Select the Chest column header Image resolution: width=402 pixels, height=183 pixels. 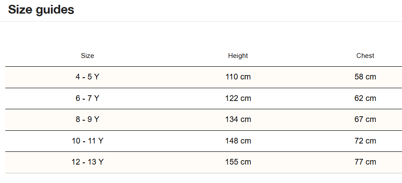click(365, 56)
